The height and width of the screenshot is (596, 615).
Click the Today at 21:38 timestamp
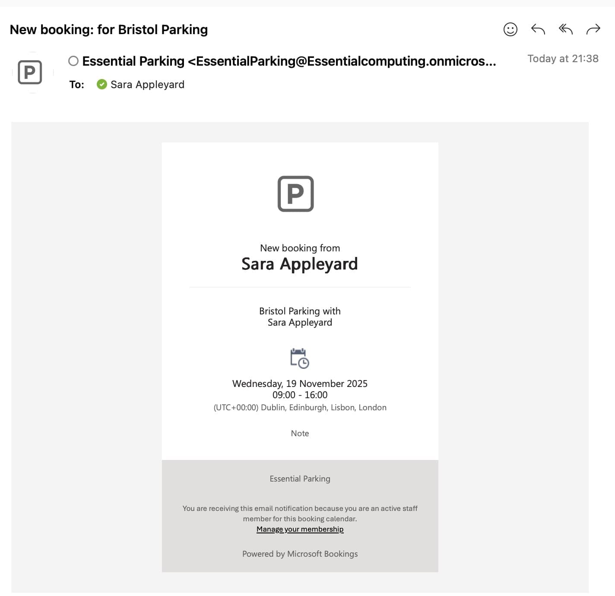(563, 59)
